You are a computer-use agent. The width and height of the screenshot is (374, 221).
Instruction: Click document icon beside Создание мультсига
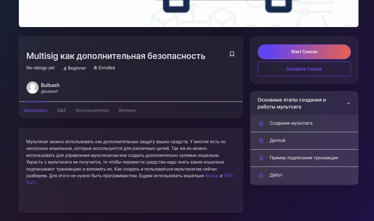point(261,123)
